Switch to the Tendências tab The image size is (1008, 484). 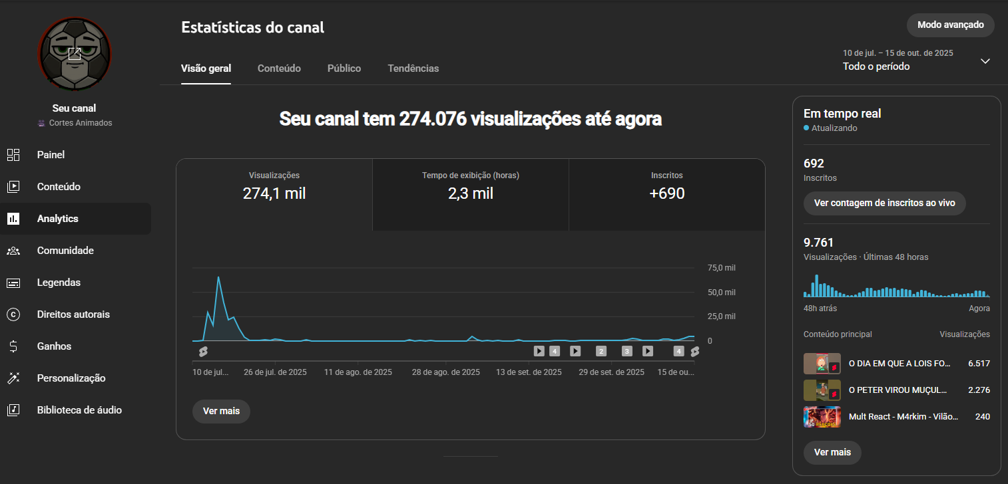point(413,68)
